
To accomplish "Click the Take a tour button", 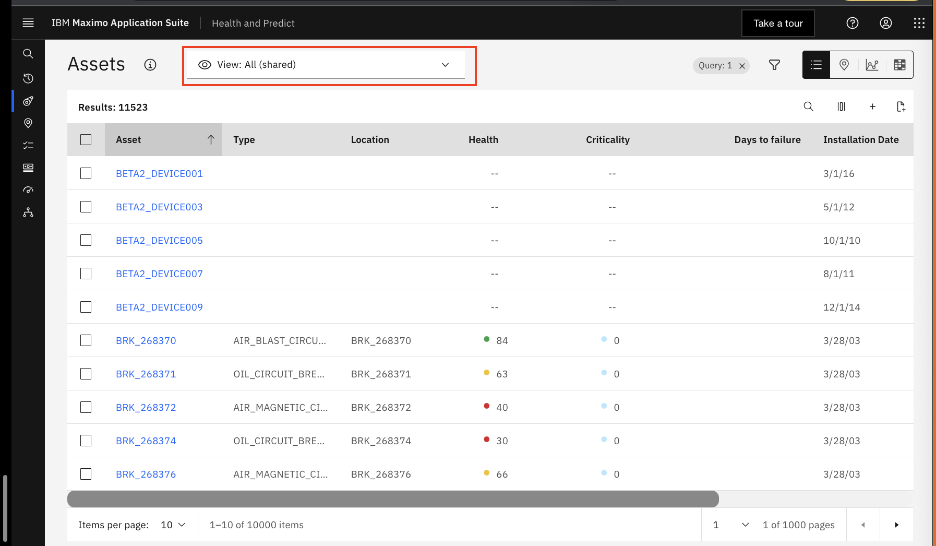I will (778, 23).
